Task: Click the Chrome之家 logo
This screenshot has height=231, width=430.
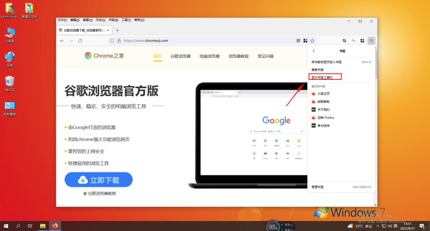Action: (104, 56)
